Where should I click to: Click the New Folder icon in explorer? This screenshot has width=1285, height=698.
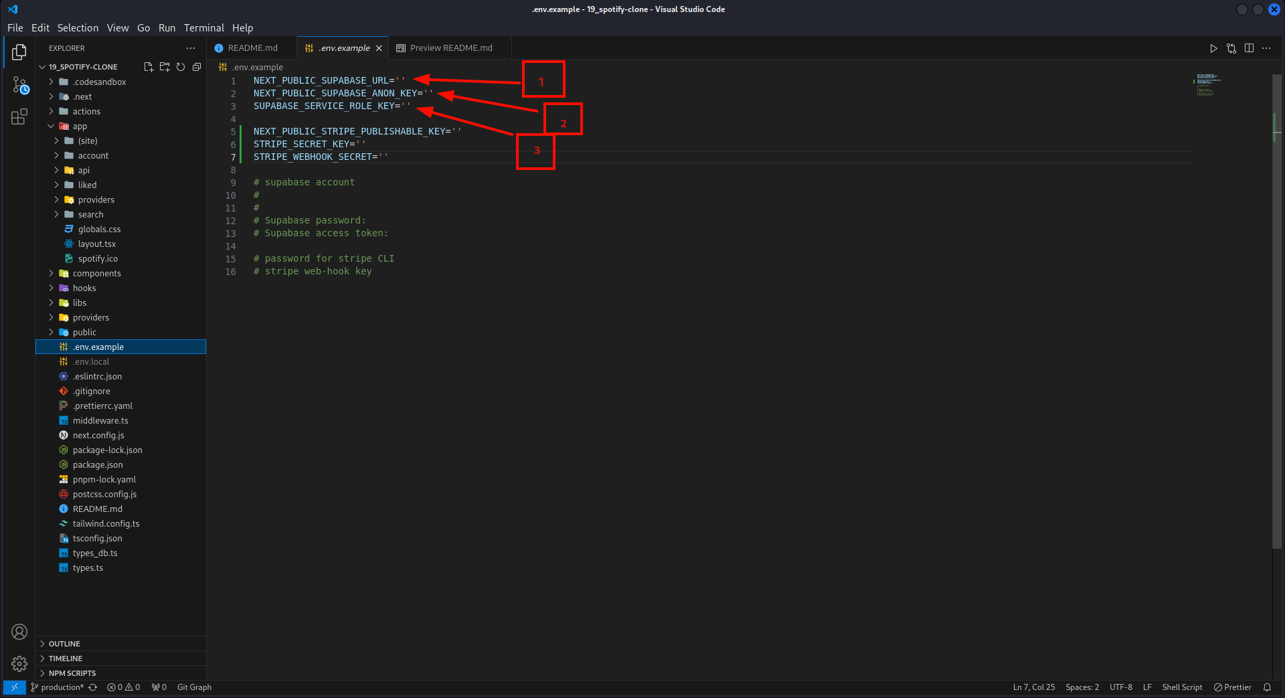click(x=165, y=67)
